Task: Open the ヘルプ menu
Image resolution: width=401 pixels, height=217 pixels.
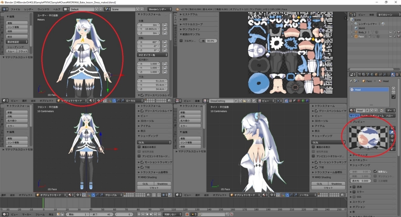Action: [56, 9]
